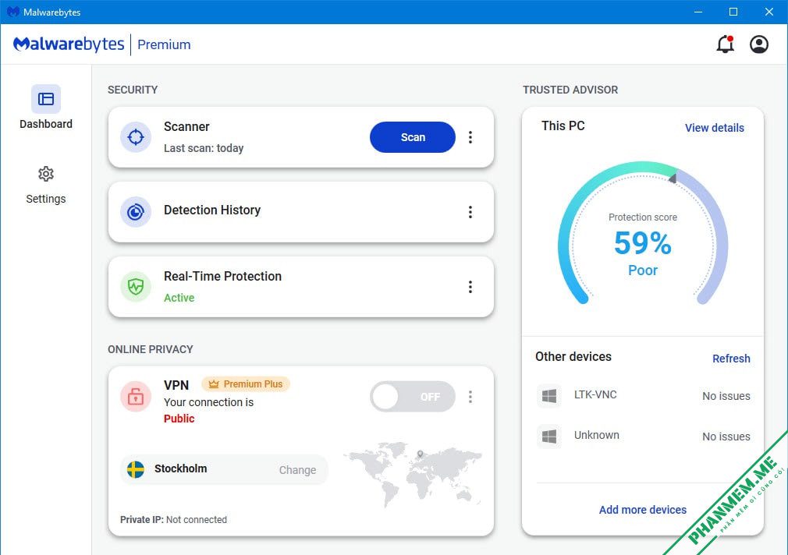Select the Unknown device name
The height and width of the screenshot is (555, 788).
pos(597,435)
